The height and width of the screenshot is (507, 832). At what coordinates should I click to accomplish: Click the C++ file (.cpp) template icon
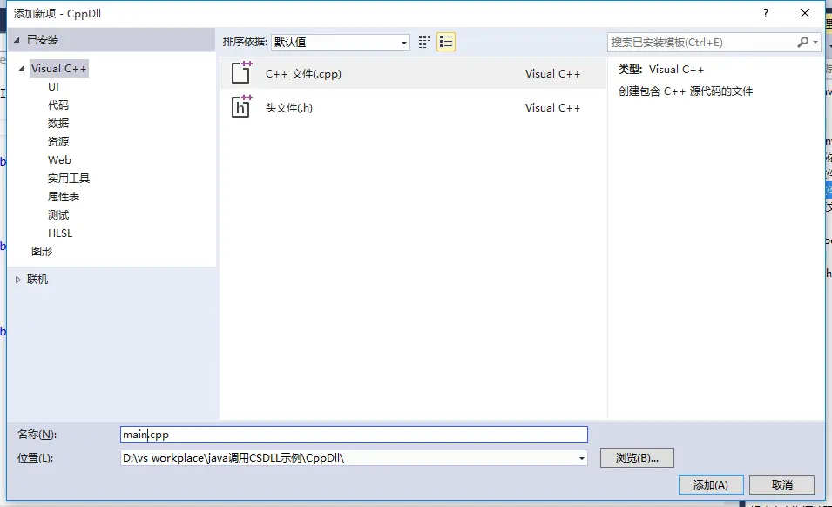[x=241, y=73]
